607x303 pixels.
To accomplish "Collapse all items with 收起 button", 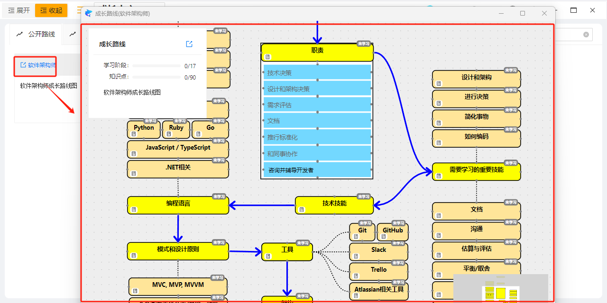I will (x=51, y=10).
